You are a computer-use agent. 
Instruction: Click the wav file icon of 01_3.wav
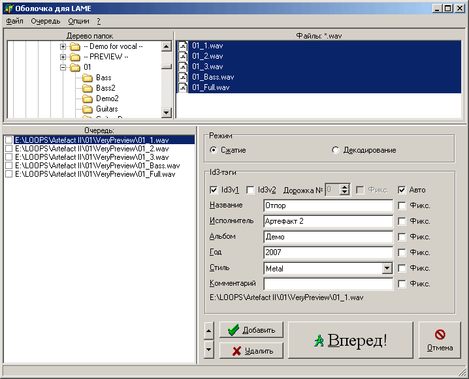(183, 67)
